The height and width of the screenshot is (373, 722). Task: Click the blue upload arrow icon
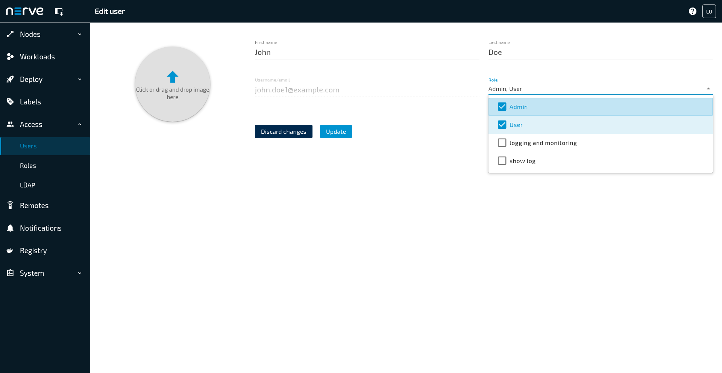(x=173, y=77)
